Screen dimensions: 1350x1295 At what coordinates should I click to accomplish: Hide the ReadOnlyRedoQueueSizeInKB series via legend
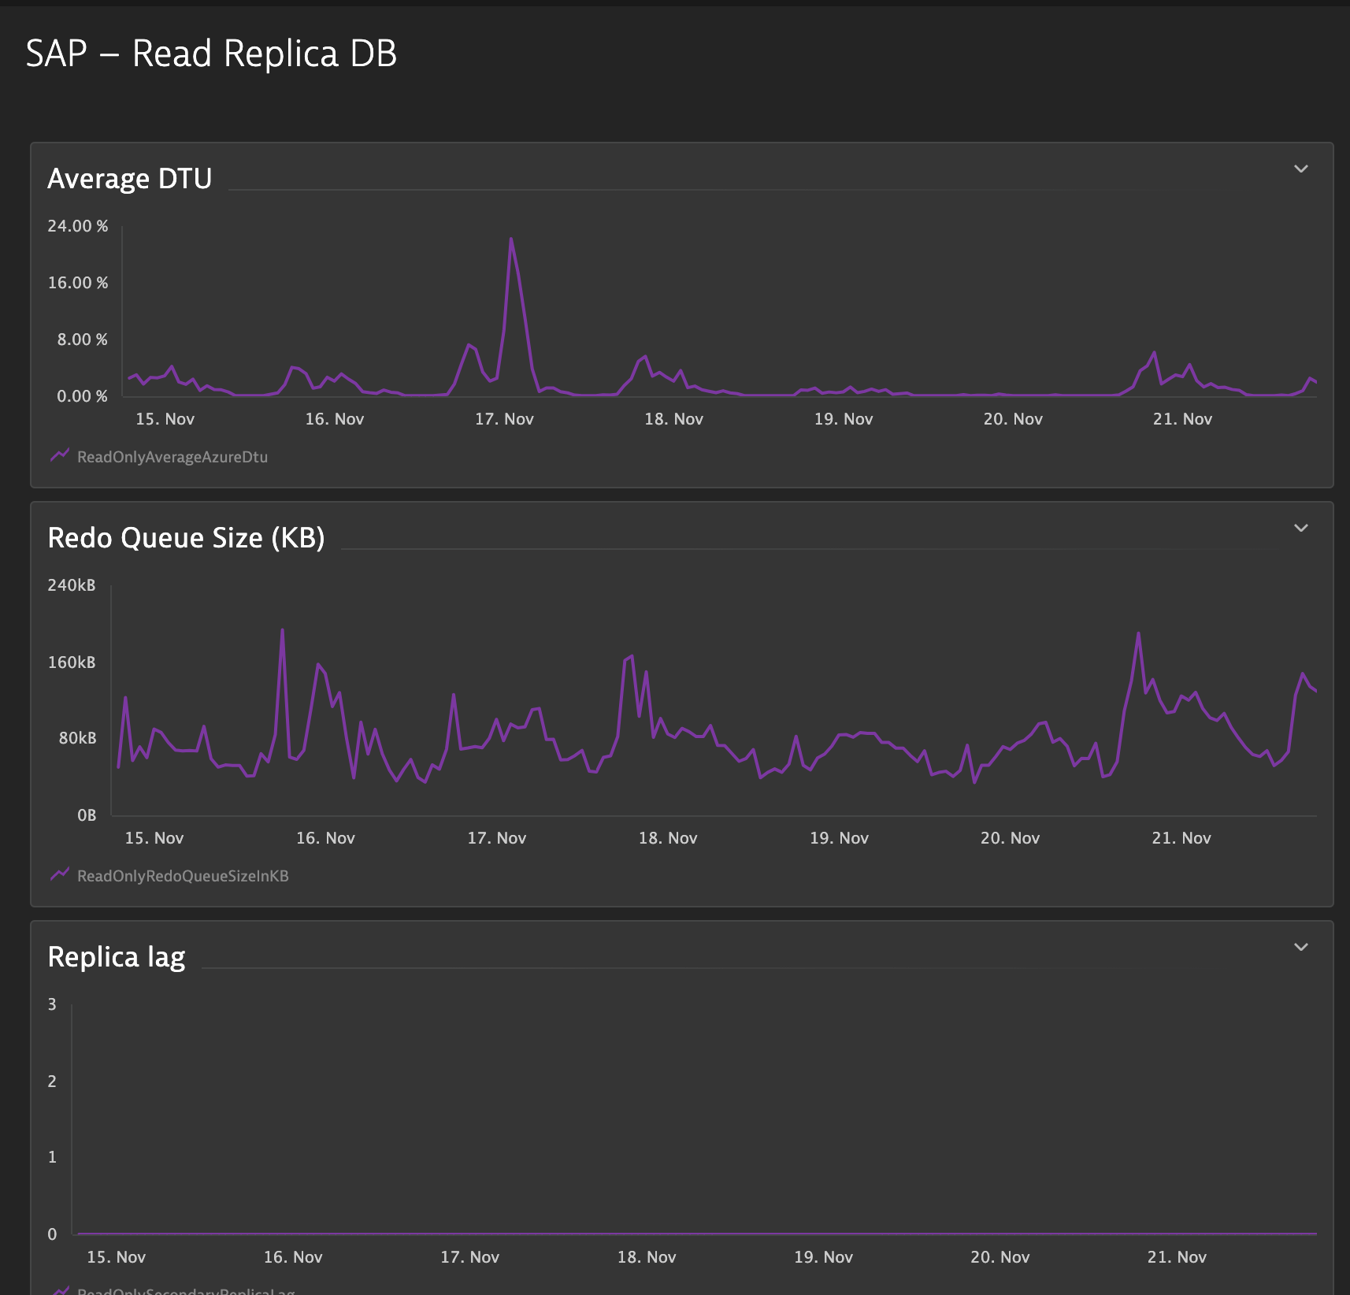[184, 876]
